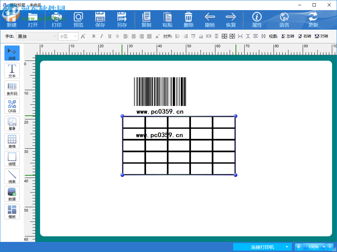
Task: Align text right
Action: tap(142, 36)
